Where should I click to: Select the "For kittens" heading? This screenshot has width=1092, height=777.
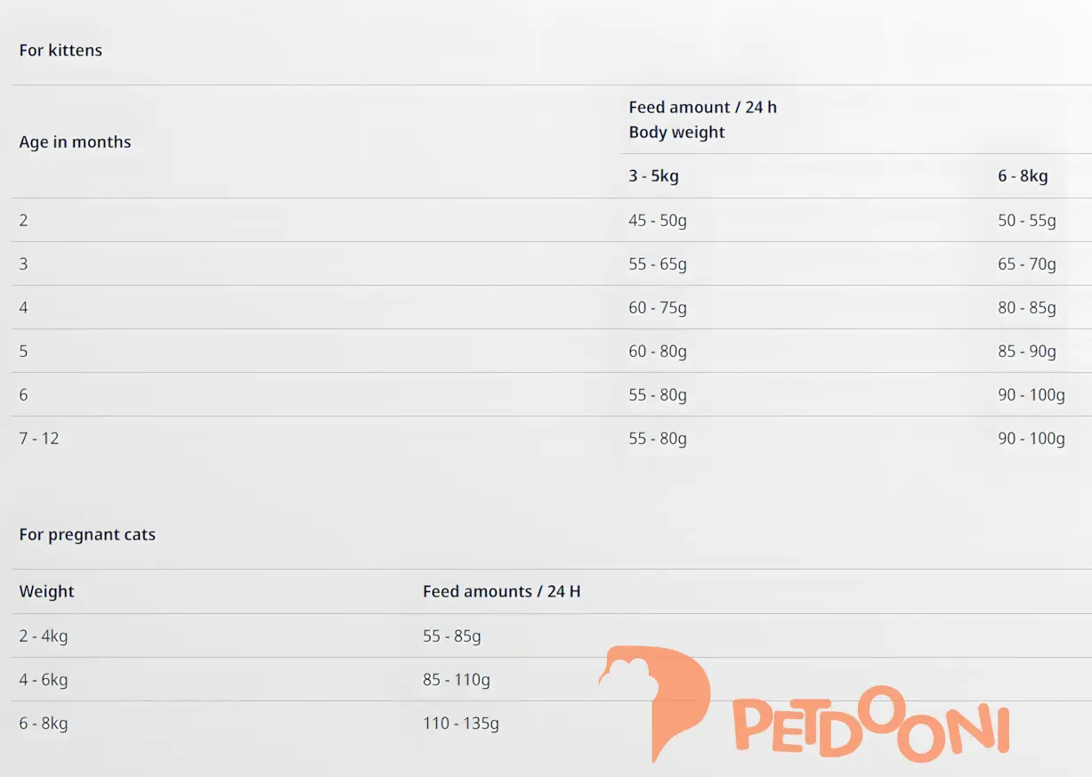[x=61, y=51]
